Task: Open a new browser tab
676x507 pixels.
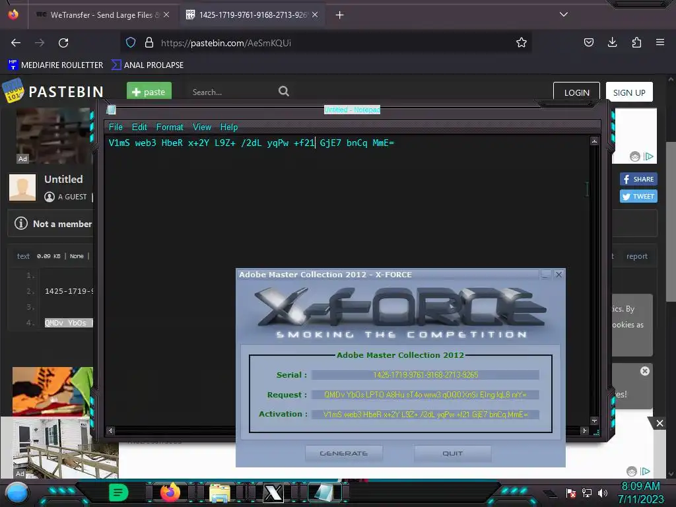Action: pos(340,15)
